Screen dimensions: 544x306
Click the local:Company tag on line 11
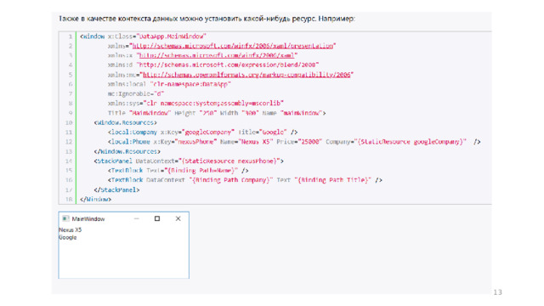[x=133, y=133]
